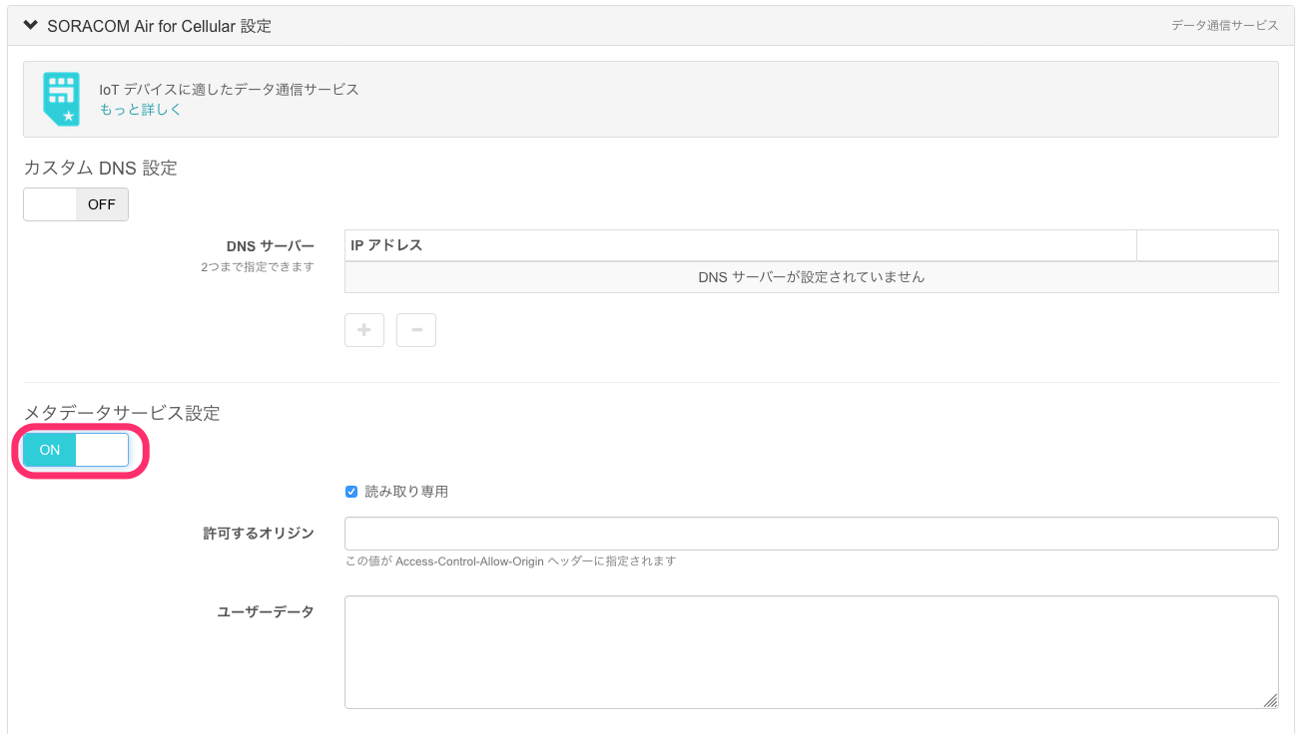
Task: Click the minus icon under the DNS table
Action: pos(415,329)
